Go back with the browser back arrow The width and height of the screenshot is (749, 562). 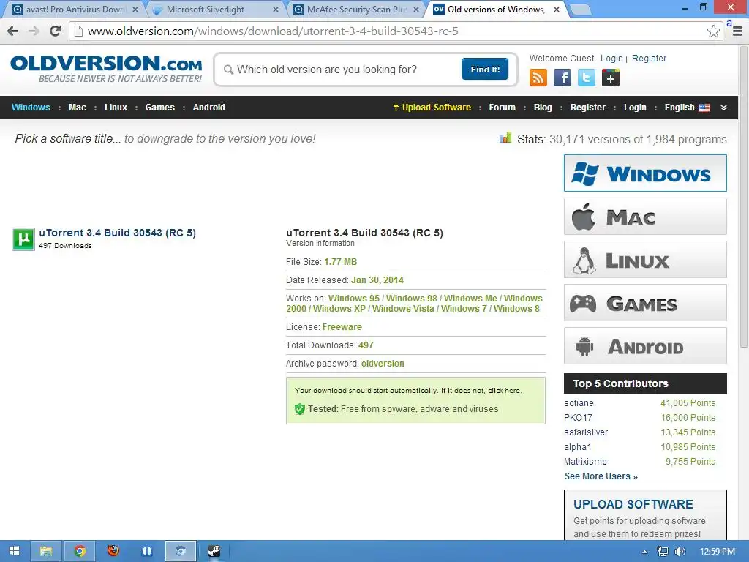coord(13,31)
